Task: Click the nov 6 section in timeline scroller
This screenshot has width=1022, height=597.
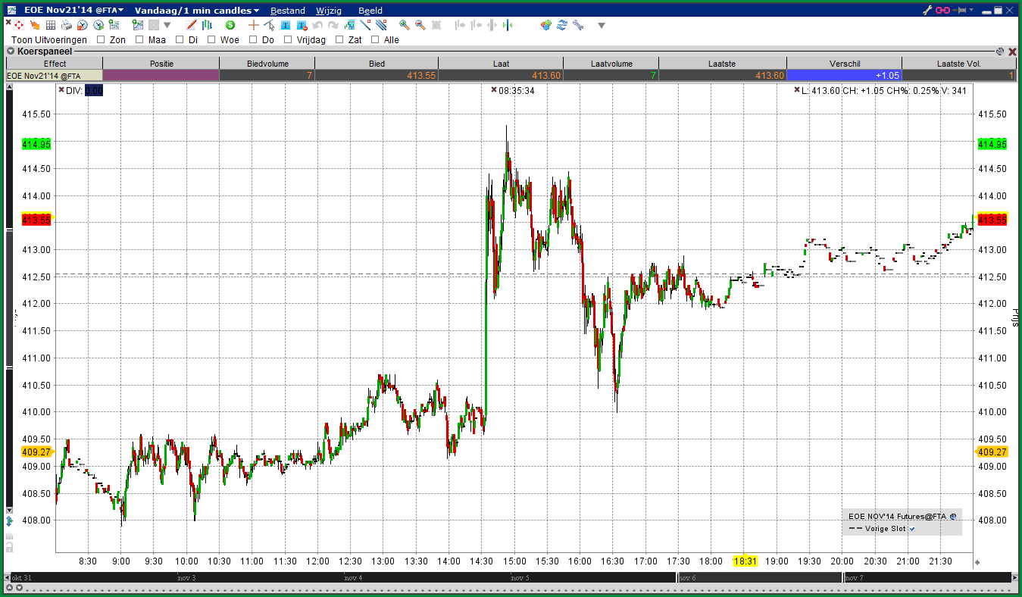Action: [x=759, y=578]
